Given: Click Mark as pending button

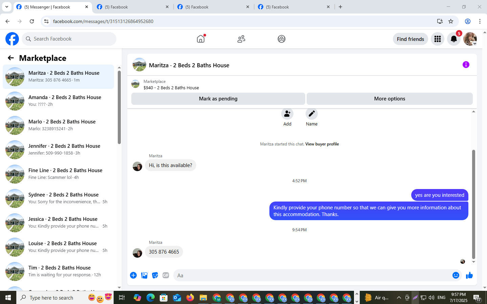Looking at the screenshot, I should (x=218, y=99).
